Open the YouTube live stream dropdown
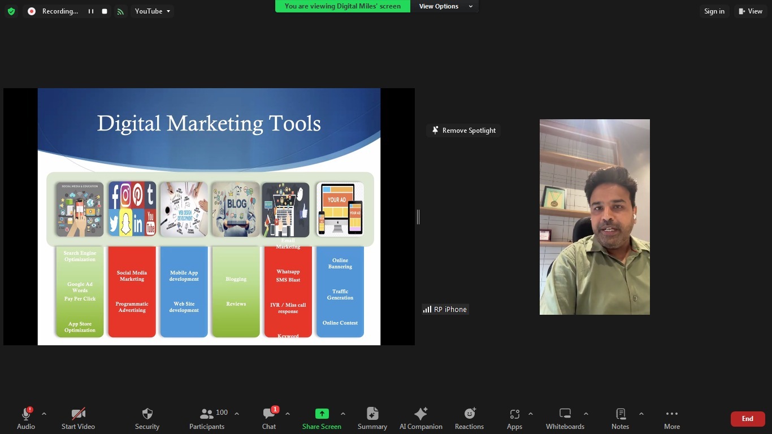772x434 pixels. tap(153, 11)
